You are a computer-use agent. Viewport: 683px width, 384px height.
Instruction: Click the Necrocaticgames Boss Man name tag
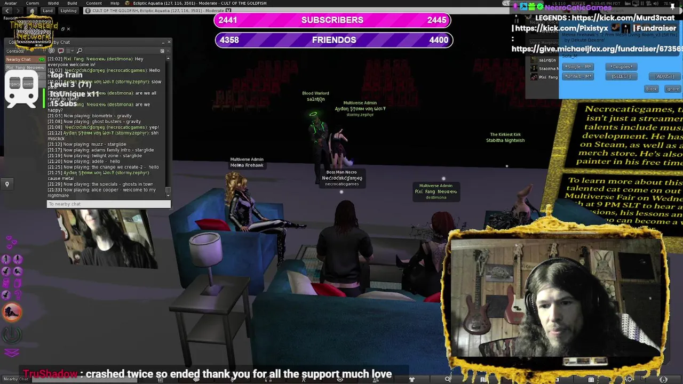coord(341,178)
